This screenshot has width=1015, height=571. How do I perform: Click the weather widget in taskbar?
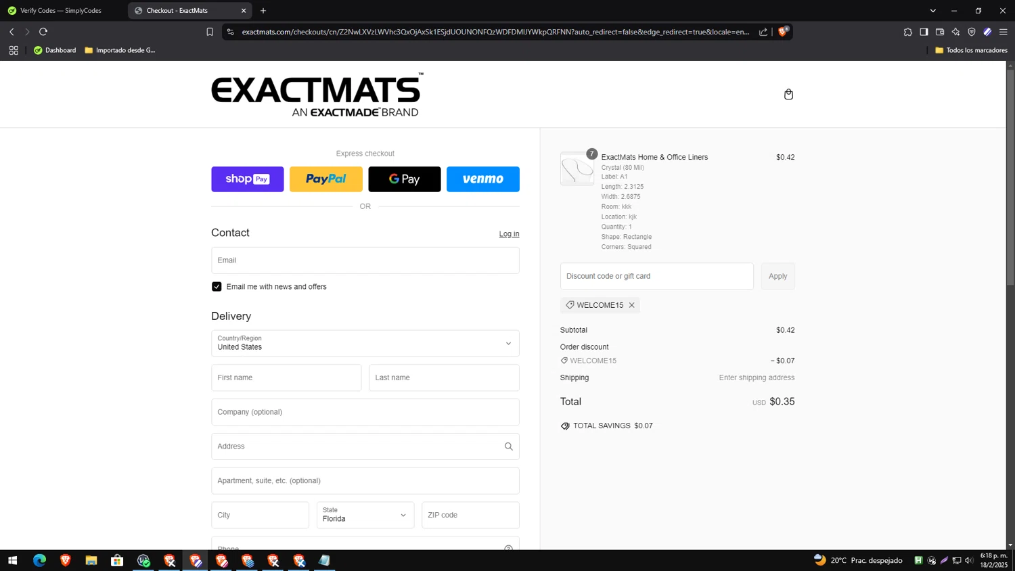(x=858, y=560)
